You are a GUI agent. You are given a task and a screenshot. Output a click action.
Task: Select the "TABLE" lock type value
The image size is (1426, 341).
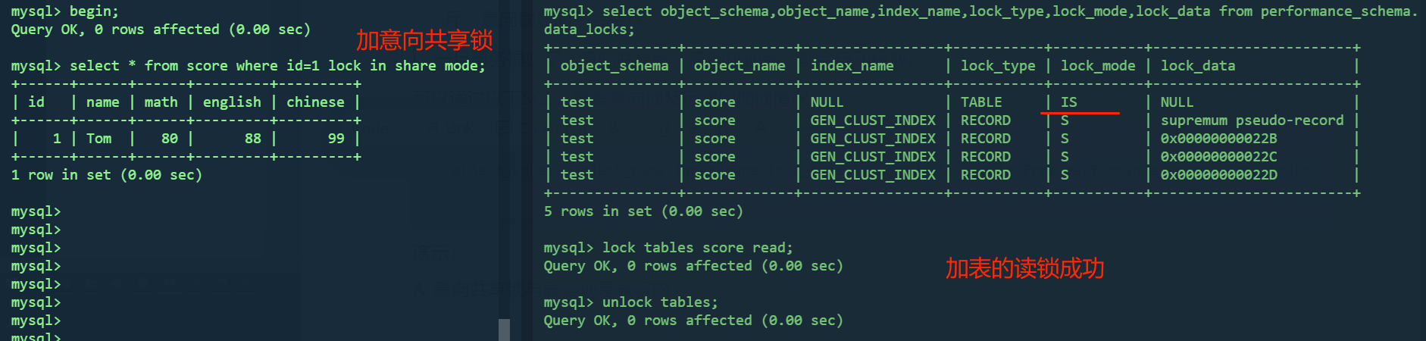(x=981, y=102)
